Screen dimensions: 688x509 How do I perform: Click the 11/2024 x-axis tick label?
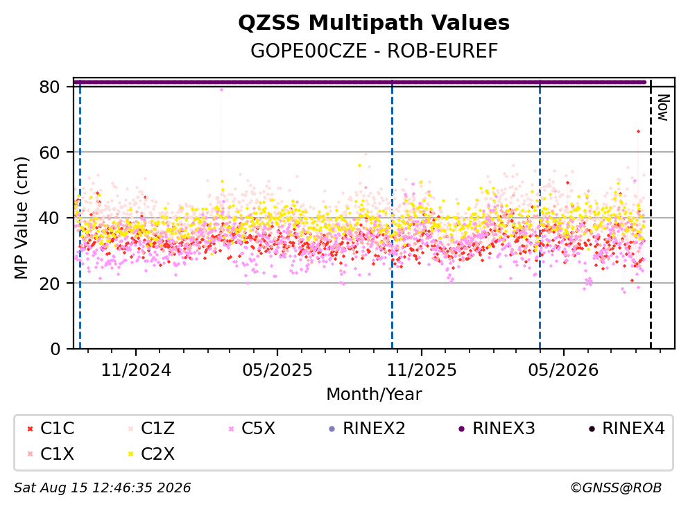click(136, 370)
